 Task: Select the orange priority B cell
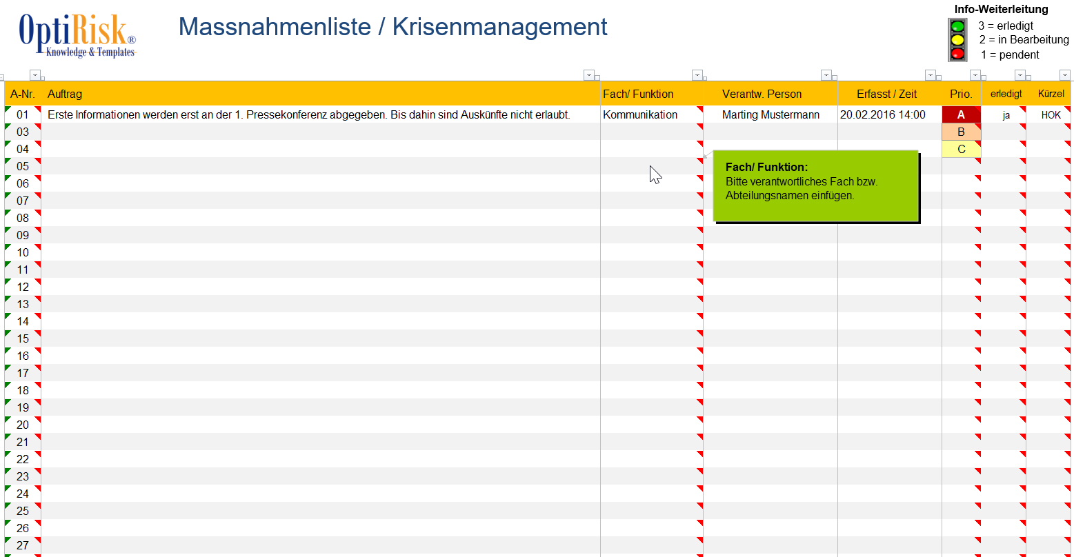click(961, 132)
